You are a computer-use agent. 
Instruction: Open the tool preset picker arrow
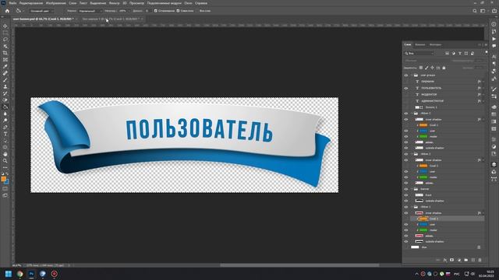23,11
